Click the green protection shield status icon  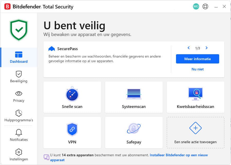pos(19,29)
